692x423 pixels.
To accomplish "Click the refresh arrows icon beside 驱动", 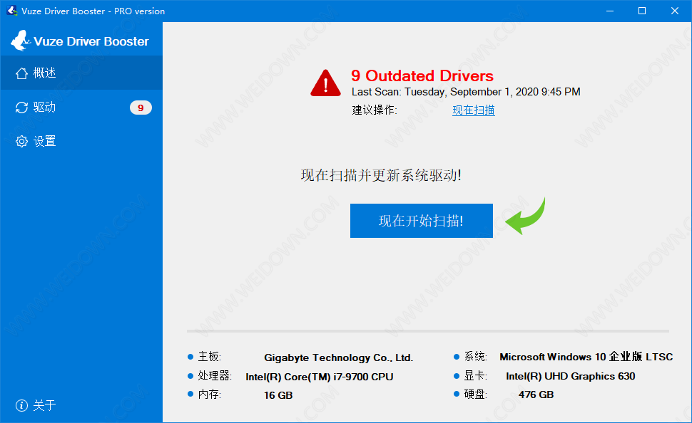I will (21, 108).
